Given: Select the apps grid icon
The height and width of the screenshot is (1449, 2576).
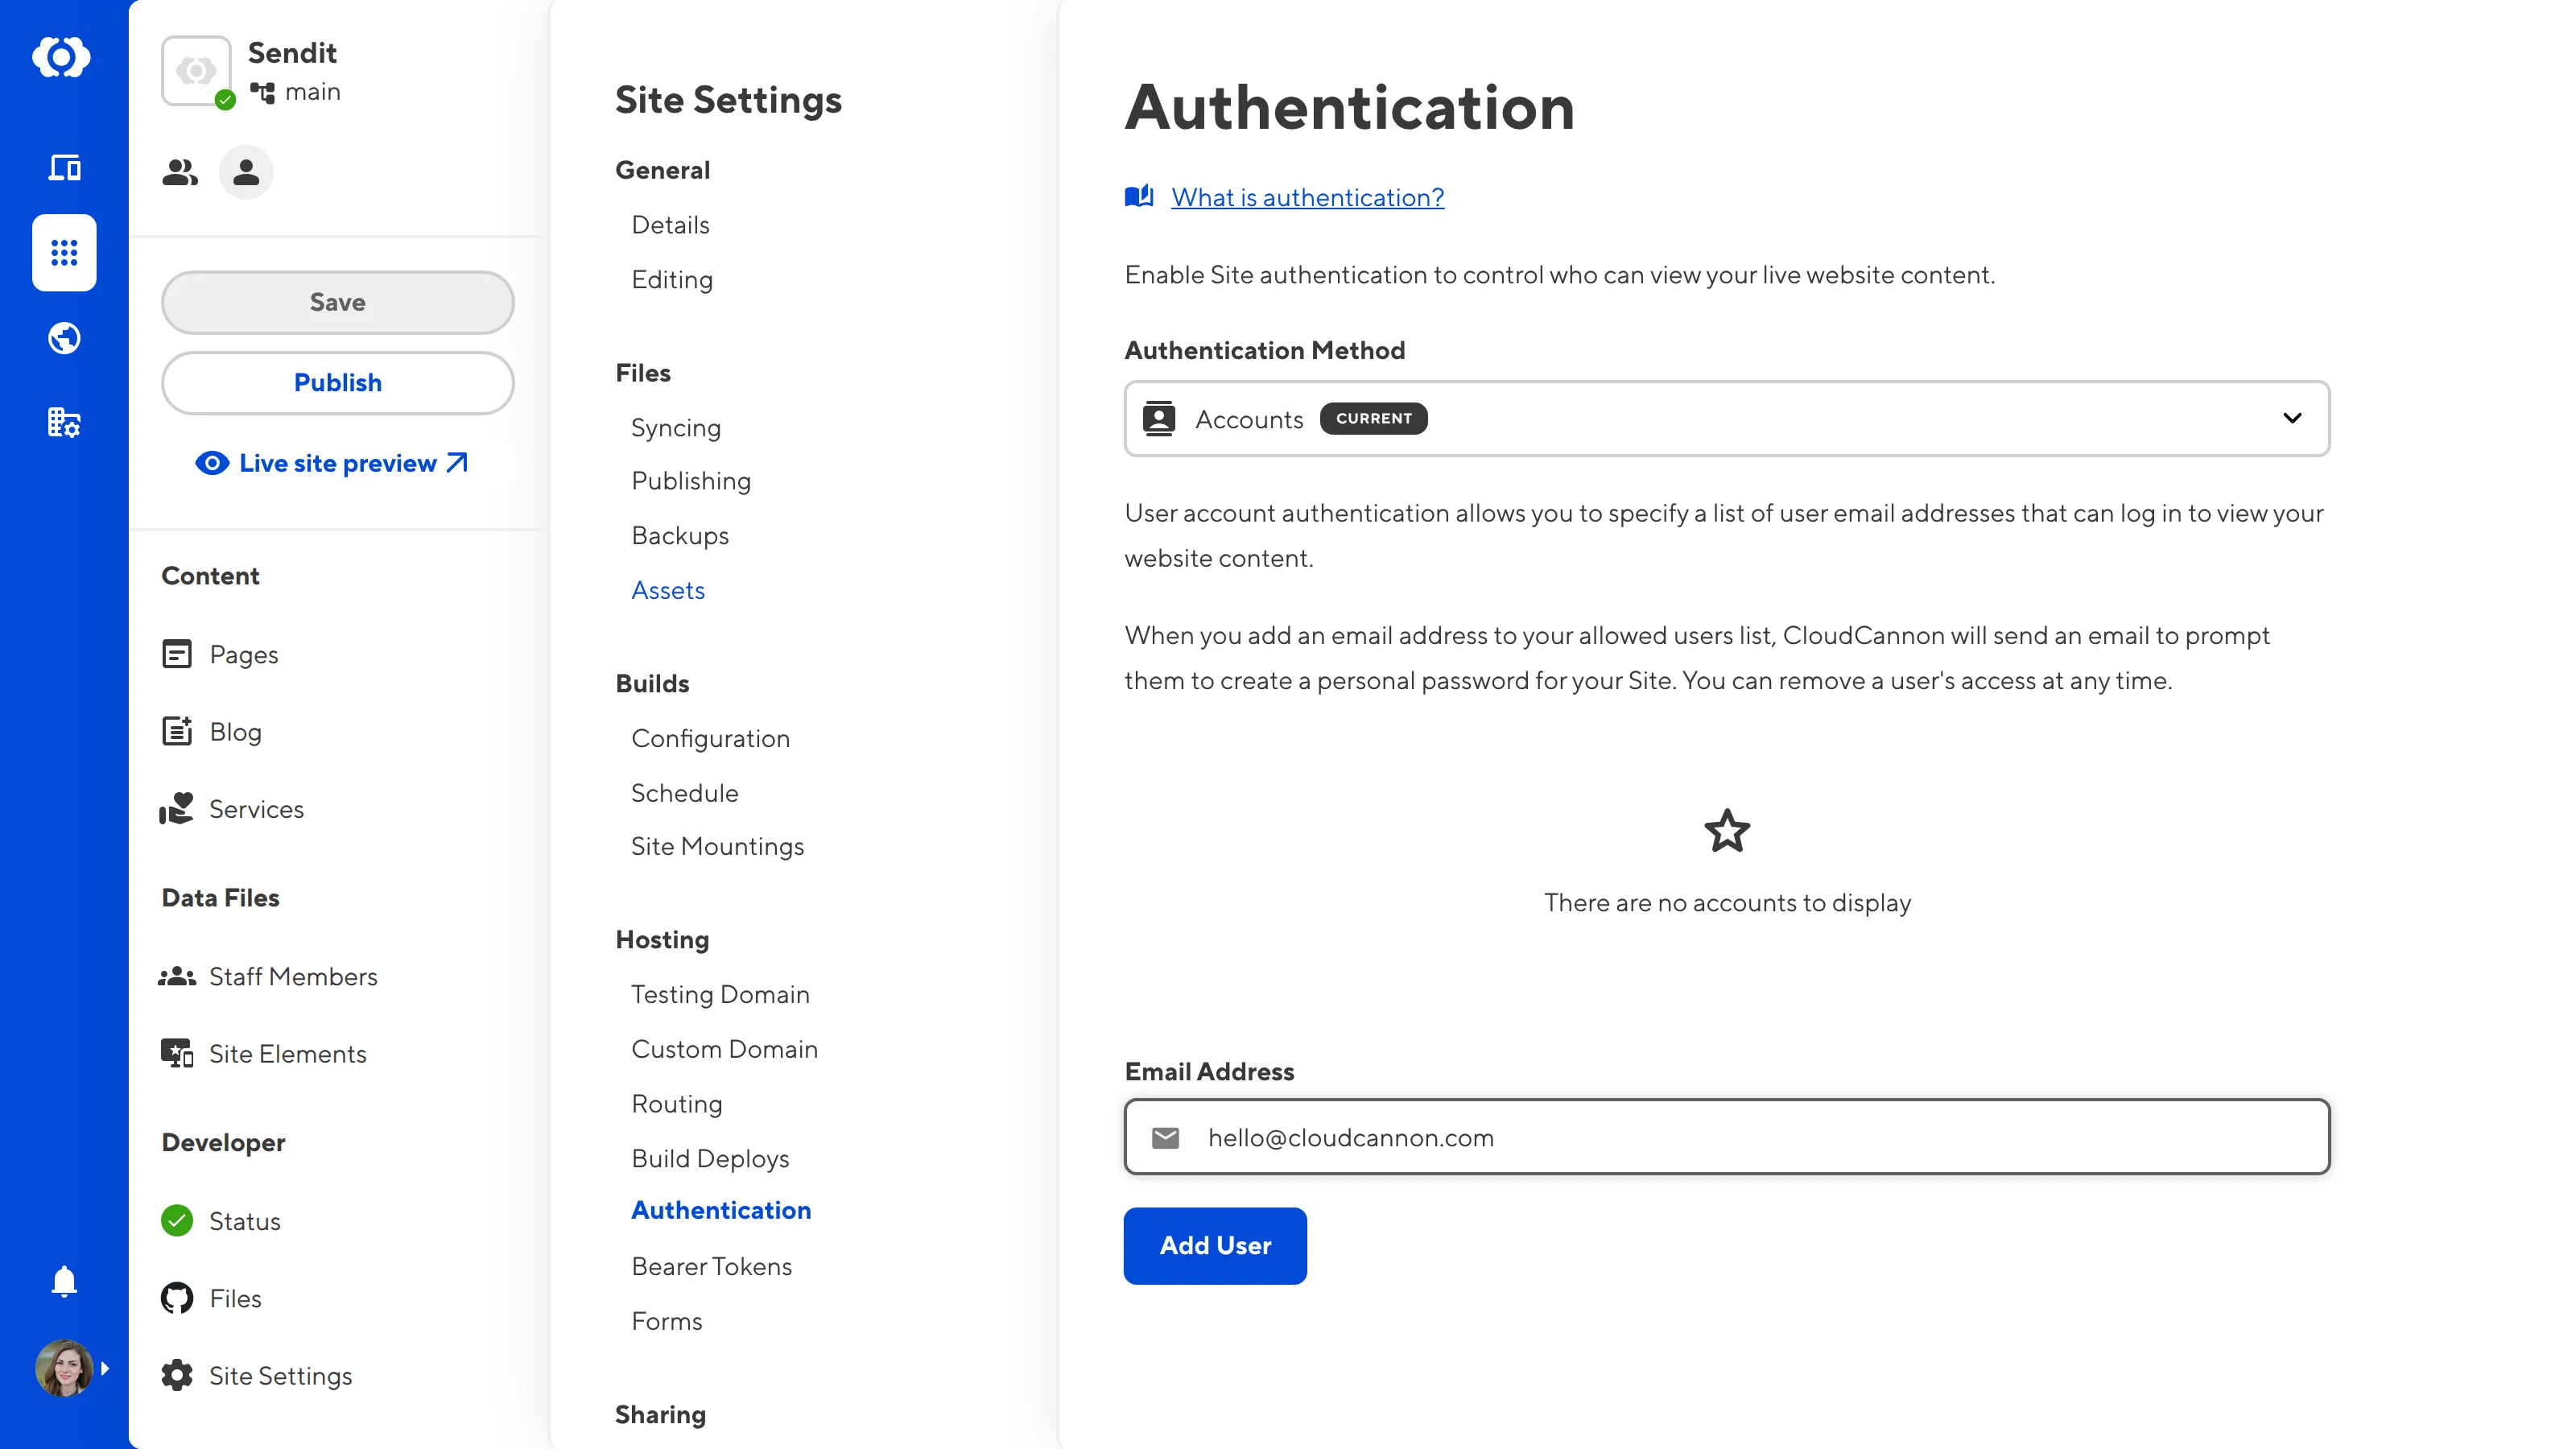Looking at the screenshot, I should tap(64, 252).
